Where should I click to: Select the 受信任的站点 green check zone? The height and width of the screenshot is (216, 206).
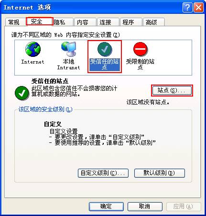click(x=105, y=56)
